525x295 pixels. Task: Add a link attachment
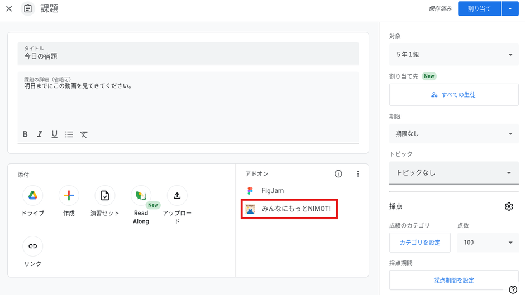coord(33,246)
